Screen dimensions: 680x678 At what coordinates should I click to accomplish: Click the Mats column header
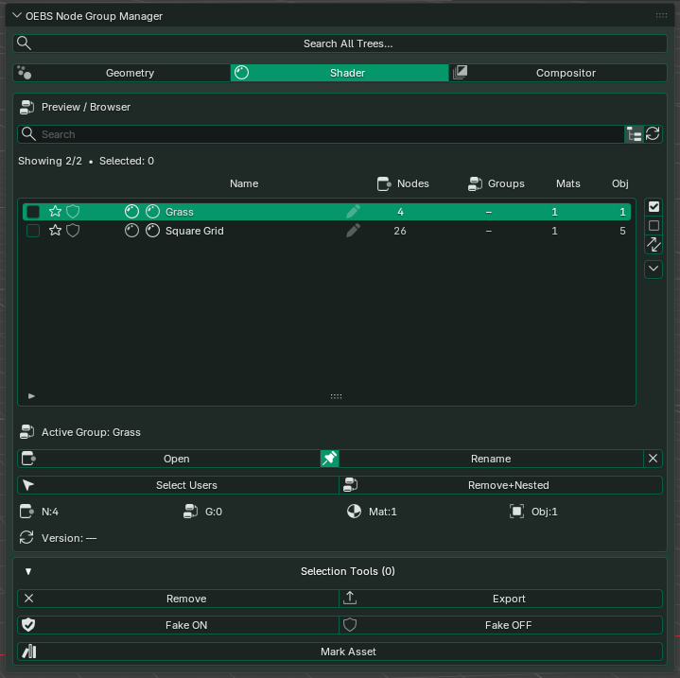click(x=568, y=183)
